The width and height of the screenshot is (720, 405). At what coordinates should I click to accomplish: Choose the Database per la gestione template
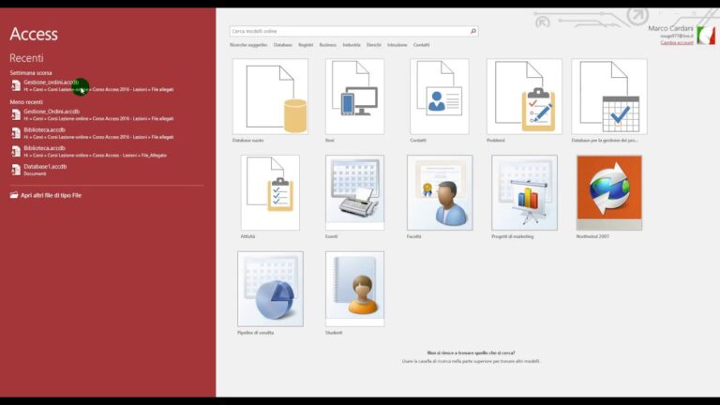point(609,97)
